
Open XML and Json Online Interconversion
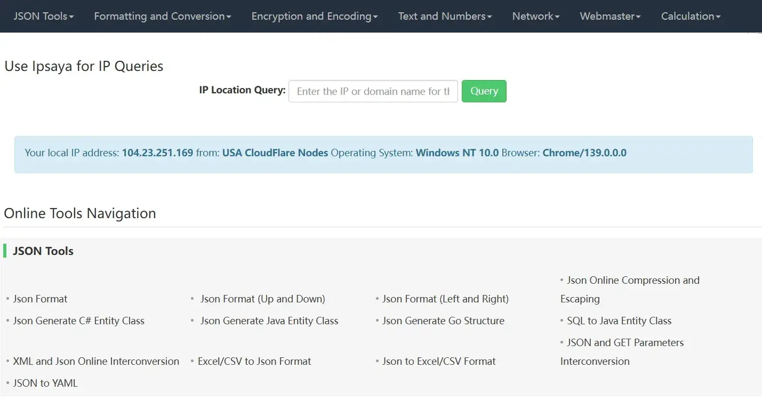pos(96,361)
